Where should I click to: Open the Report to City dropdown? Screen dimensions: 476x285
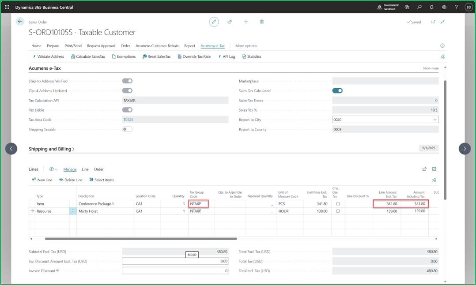tap(434, 120)
